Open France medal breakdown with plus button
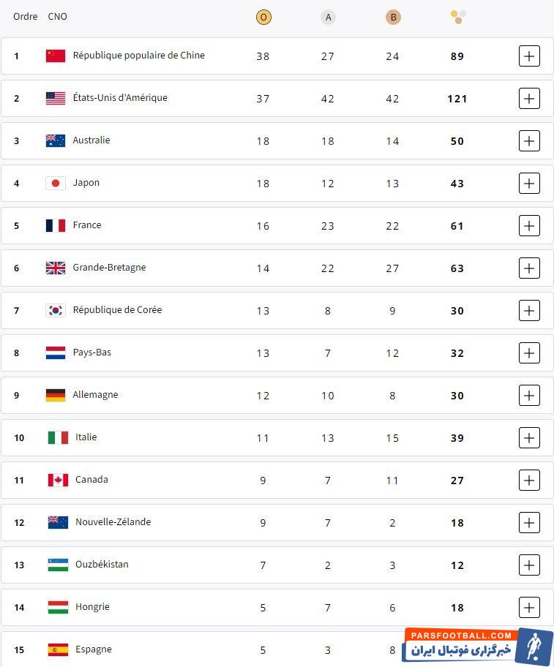 (x=529, y=225)
